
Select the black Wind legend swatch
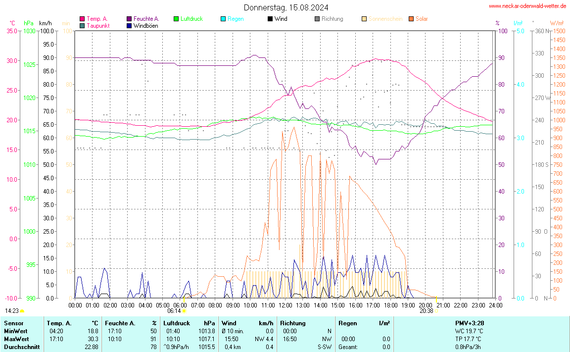click(x=270, y=19)
